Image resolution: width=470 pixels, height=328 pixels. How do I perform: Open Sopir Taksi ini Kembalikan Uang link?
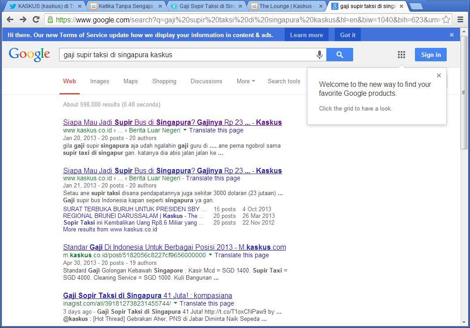tap(134, 222)
